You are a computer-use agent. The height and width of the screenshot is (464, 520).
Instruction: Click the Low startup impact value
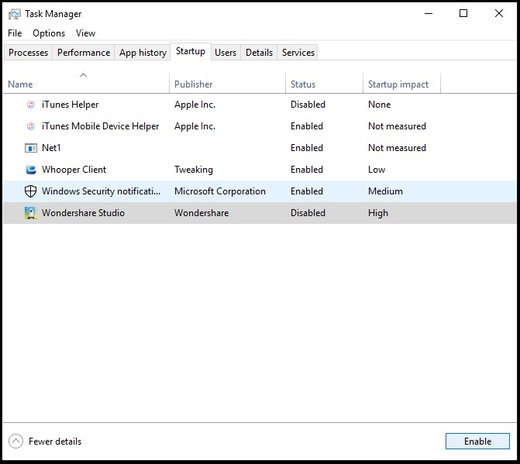(377, 170)
